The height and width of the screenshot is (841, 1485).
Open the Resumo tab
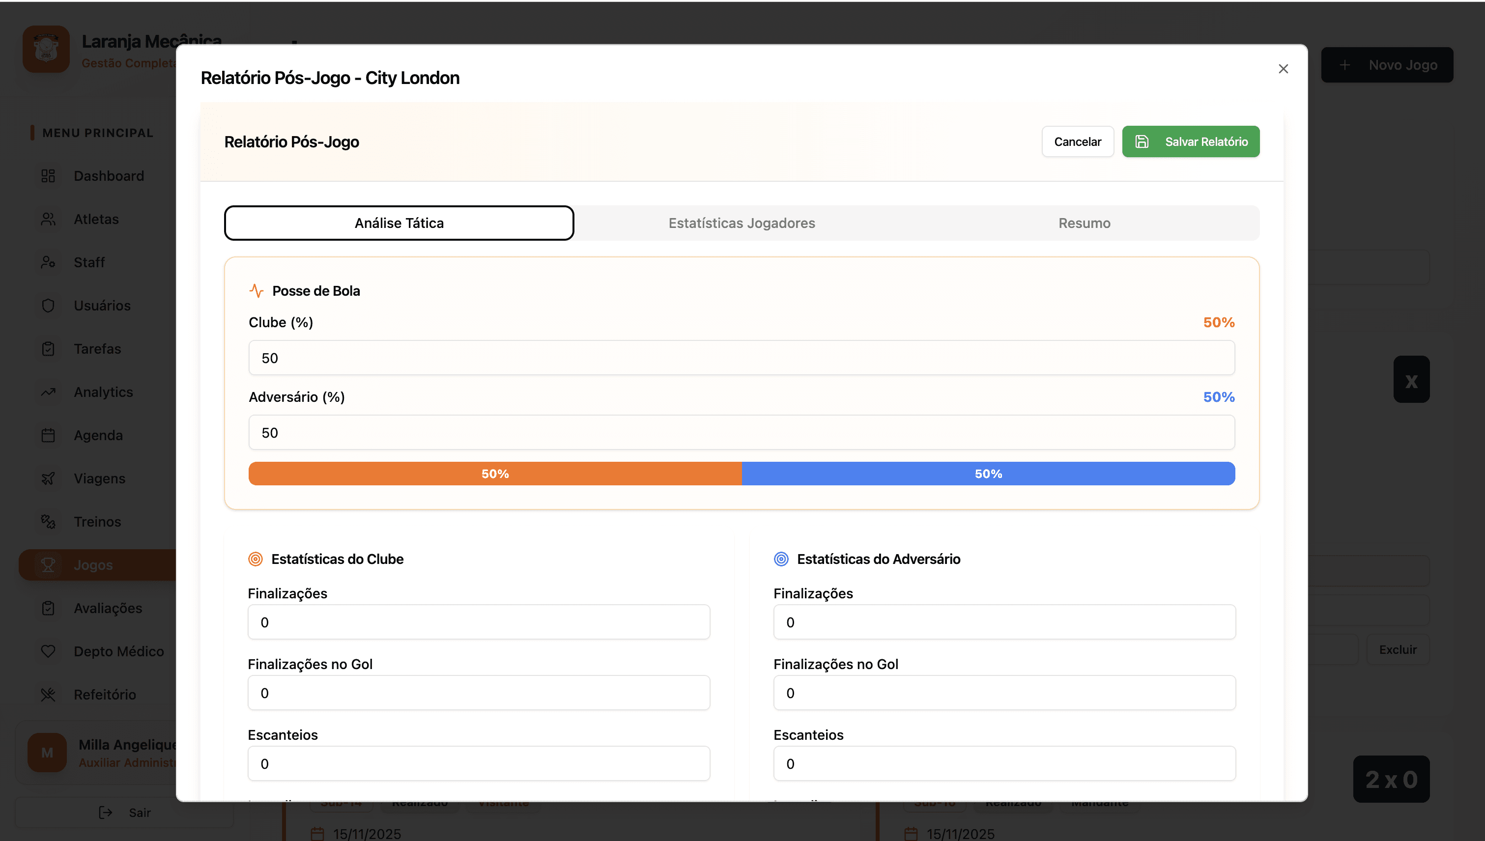(x=1084, y=223)
